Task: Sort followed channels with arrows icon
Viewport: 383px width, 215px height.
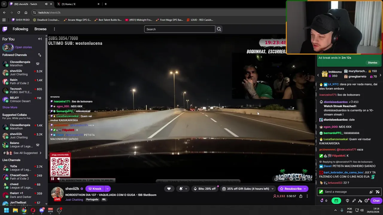Action: click(x=39, y=55)
